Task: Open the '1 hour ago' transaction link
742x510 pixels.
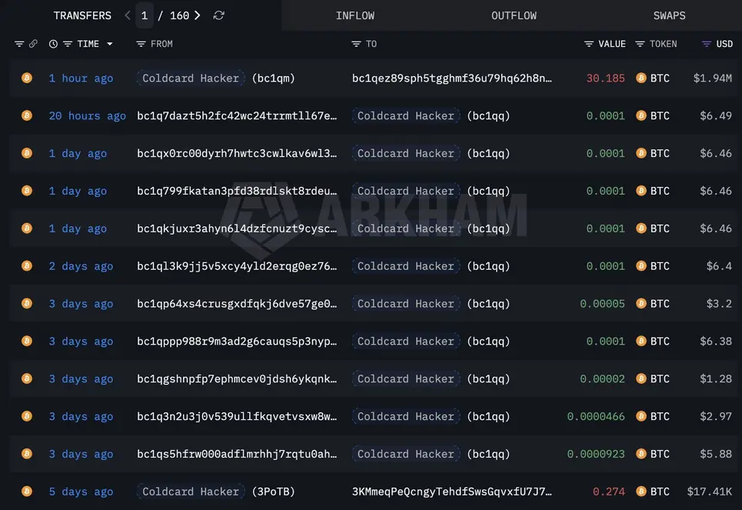Action: [81, 78]
